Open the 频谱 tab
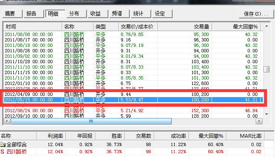The image size is (275, 157). pos(119,14)
